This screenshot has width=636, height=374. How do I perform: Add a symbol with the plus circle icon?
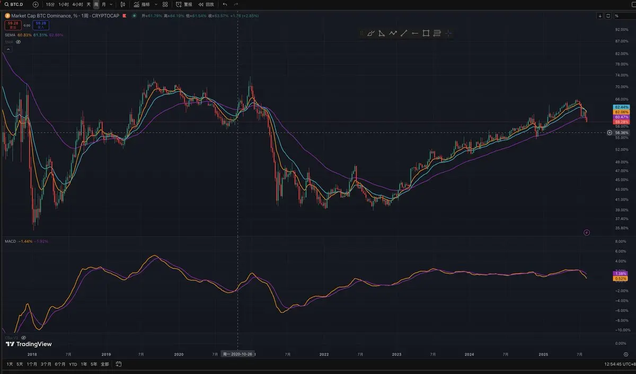(x=36, y=4)
